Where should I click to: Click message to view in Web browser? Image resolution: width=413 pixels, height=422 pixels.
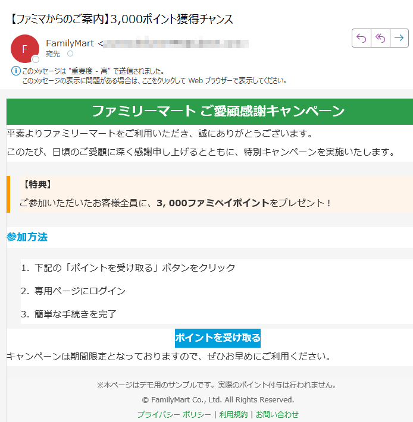click(154, 80)
